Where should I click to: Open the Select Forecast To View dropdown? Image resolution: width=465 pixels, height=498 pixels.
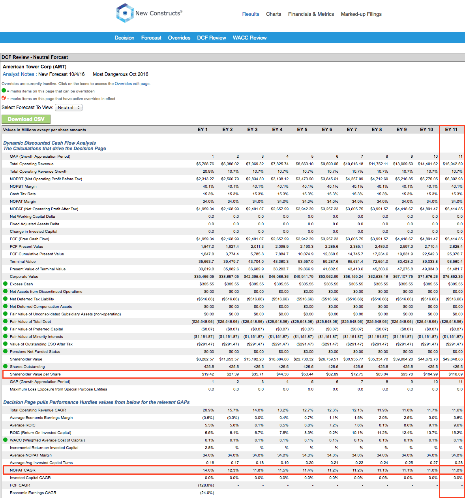coord(69,108)
